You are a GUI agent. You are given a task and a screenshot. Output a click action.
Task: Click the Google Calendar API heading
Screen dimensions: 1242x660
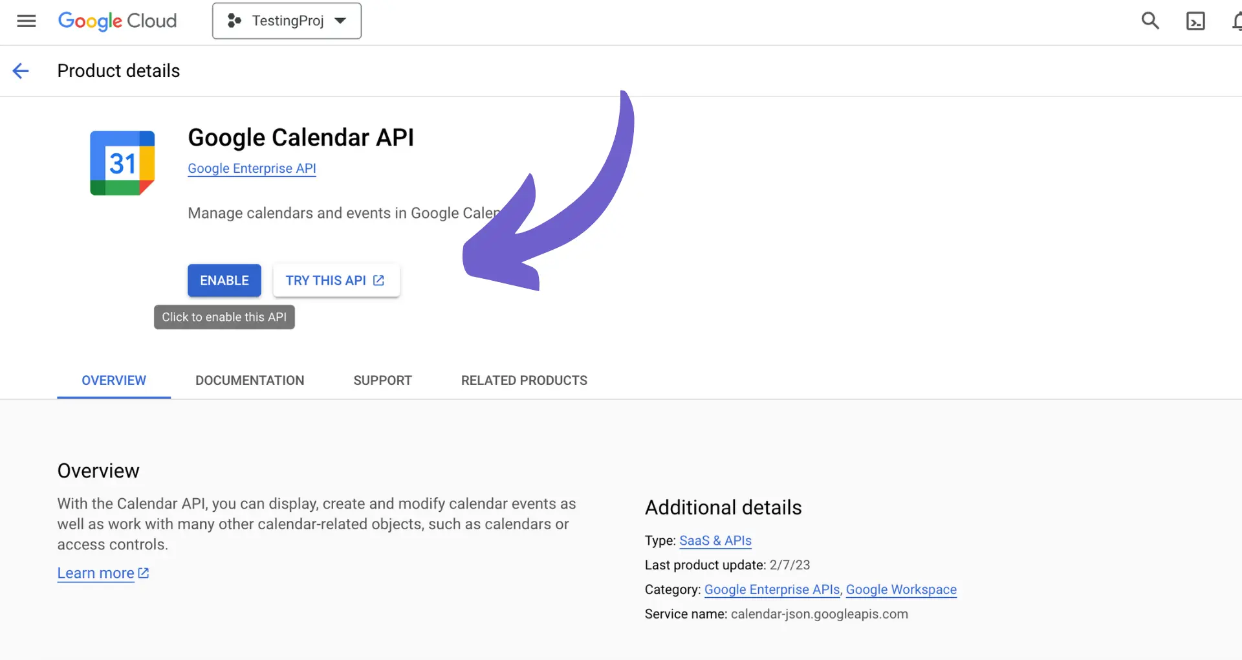click(301, 137)
